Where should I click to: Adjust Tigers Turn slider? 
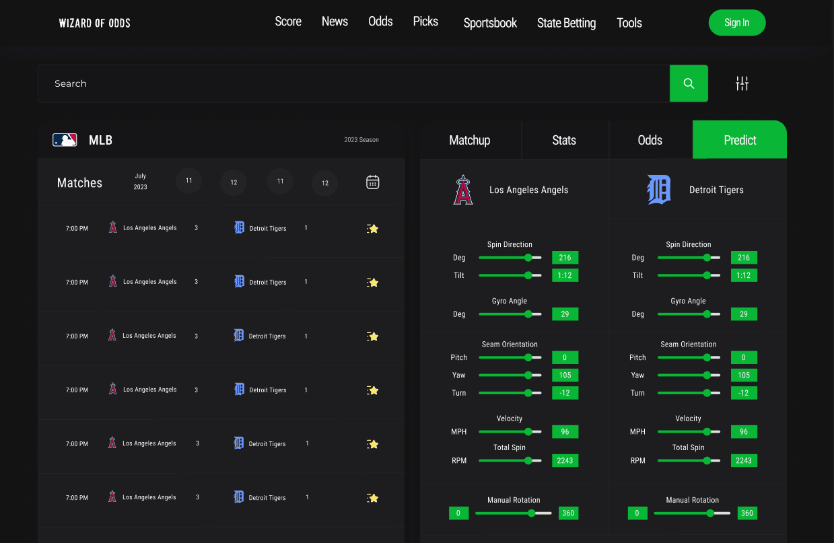[x=689, y=393]
